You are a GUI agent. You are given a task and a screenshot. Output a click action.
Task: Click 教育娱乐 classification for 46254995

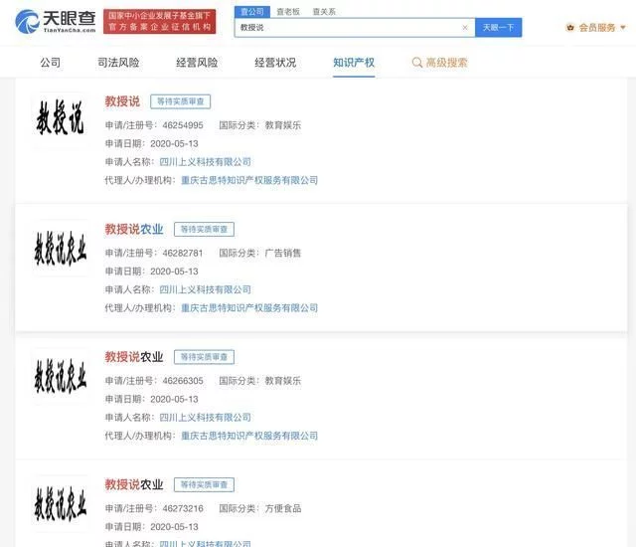coord(283,125)
